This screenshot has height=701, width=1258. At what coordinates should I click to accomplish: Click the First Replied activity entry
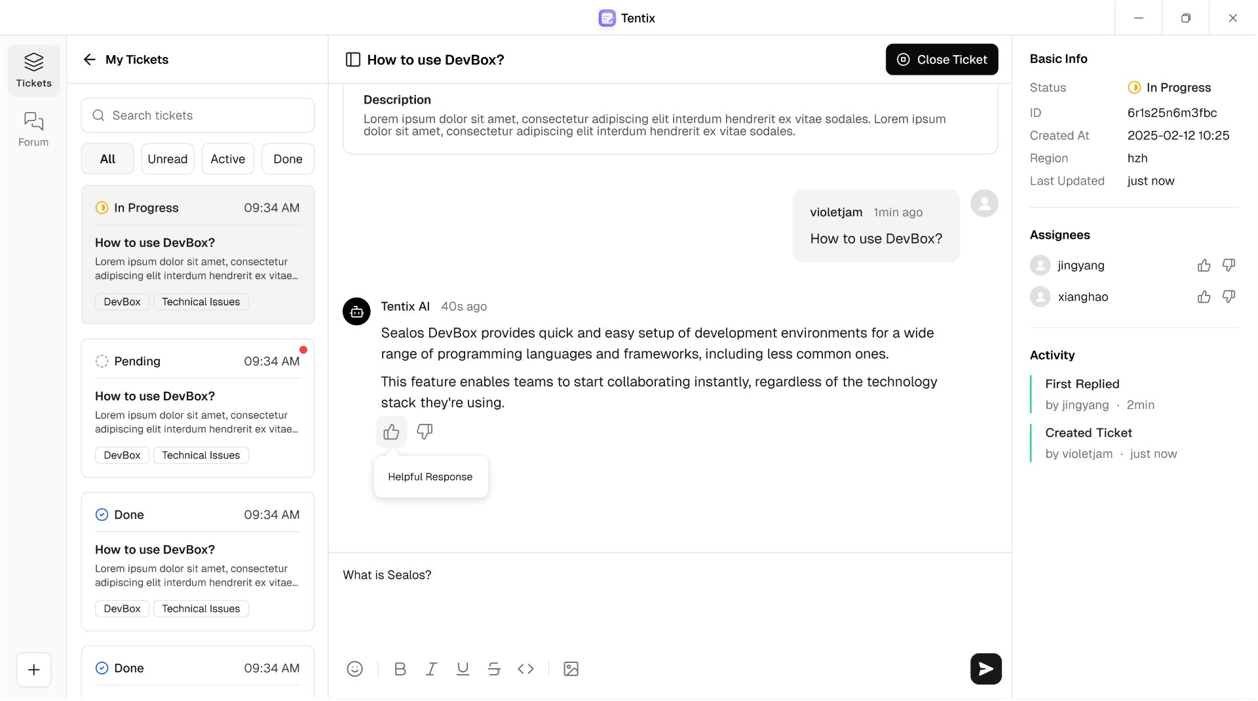(x=1099, y=394)
